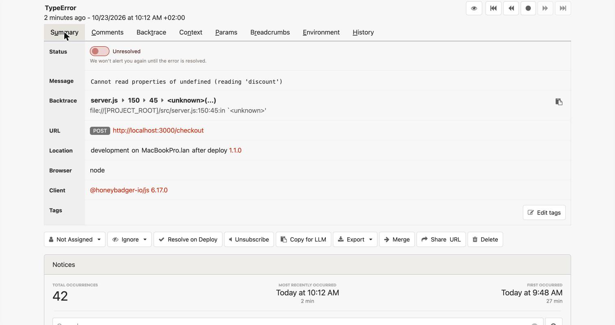The height and width of the screenshot is (325, 615).
Task: Toggle the Unresolved status switch
Action: pyautogui.click(x=100, y=51)
